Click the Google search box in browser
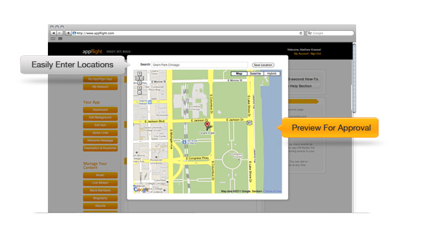433x251 pixels. coord(330,33)
